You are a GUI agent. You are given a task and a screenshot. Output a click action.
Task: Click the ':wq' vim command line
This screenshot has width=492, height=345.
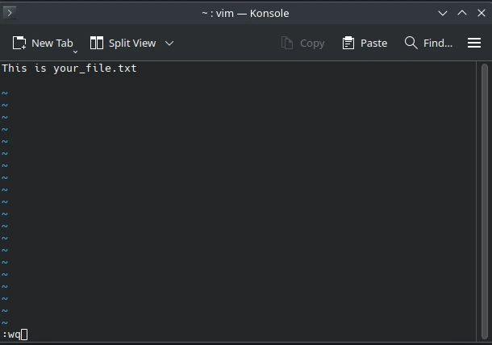tap(12, 335)
